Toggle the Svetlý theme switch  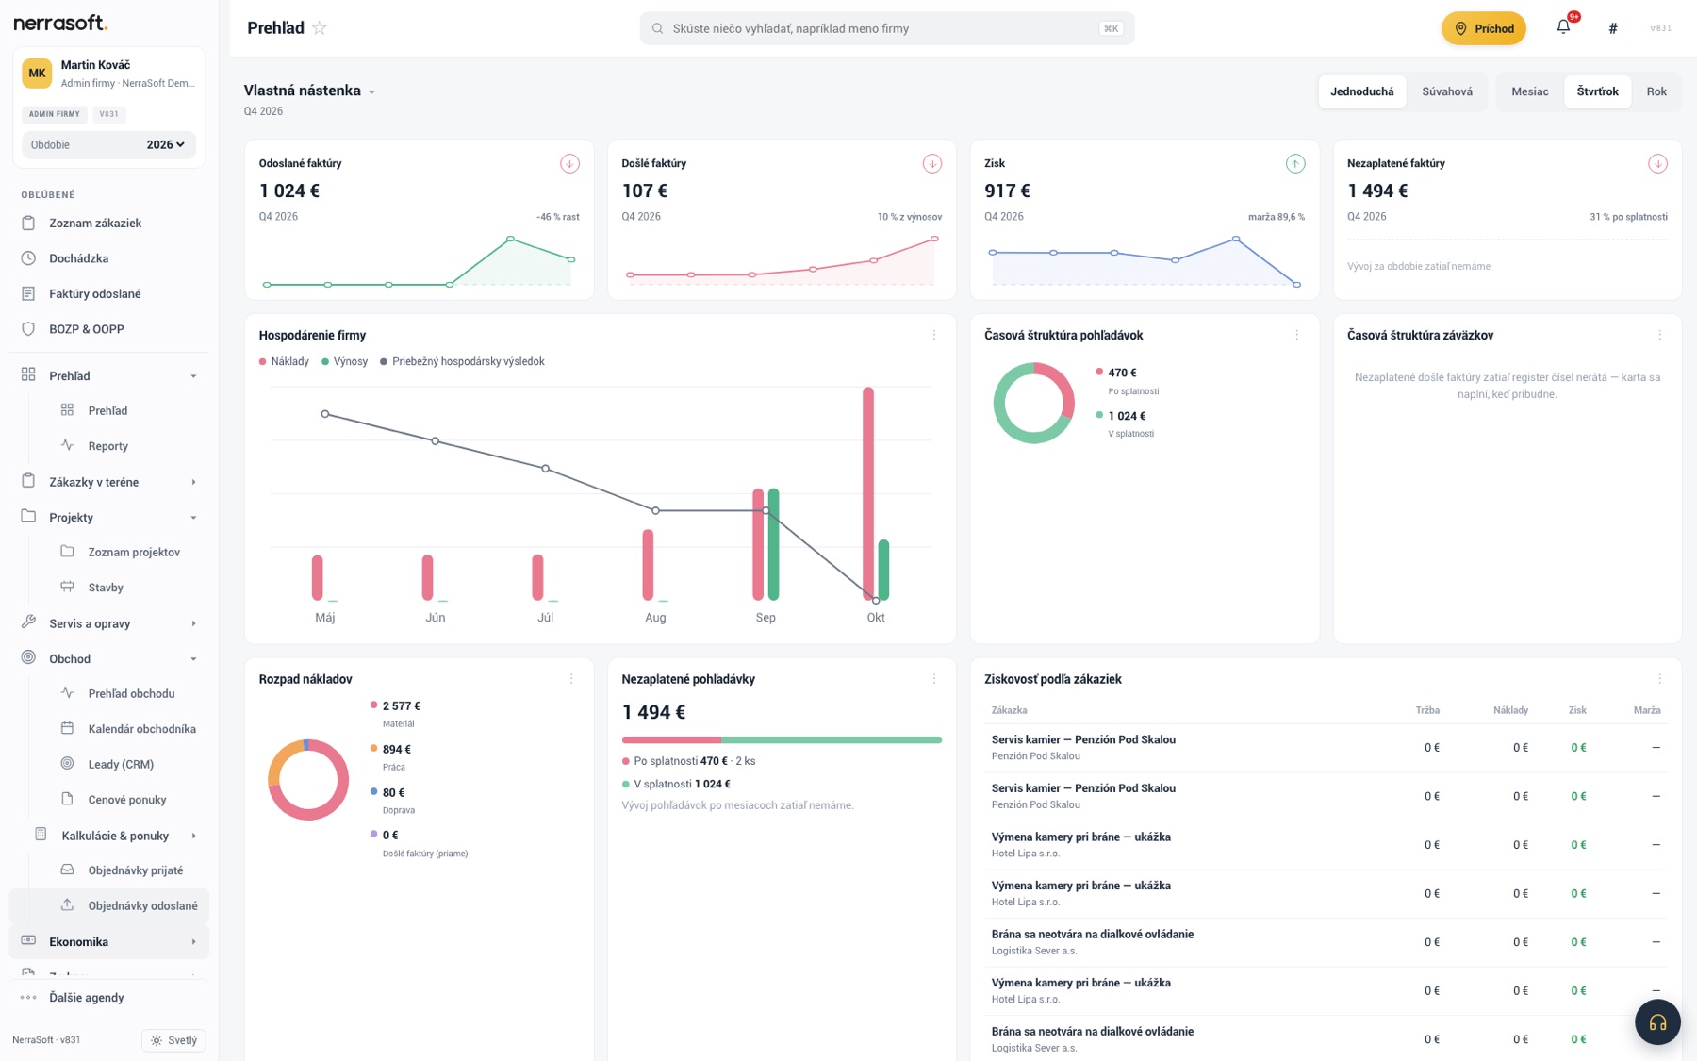point(174,1040)
